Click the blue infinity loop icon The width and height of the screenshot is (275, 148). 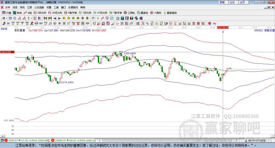click(x=214, y=23)
